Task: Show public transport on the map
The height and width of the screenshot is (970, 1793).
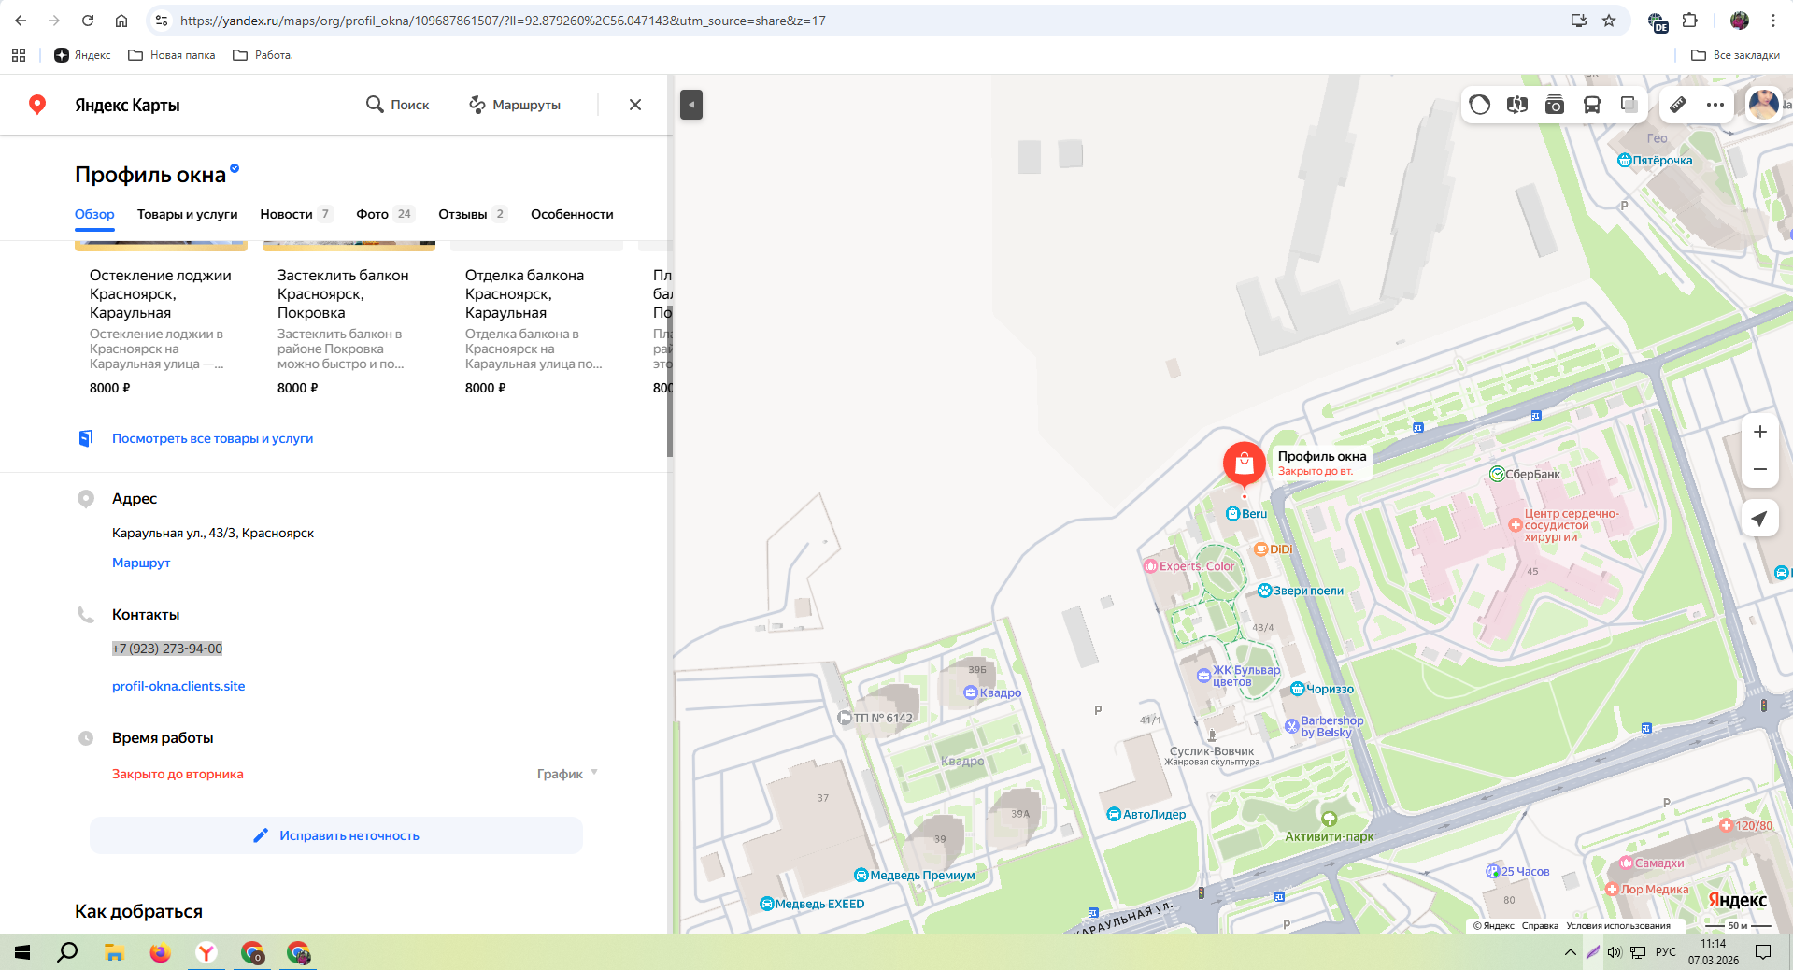Action: 1591,105
